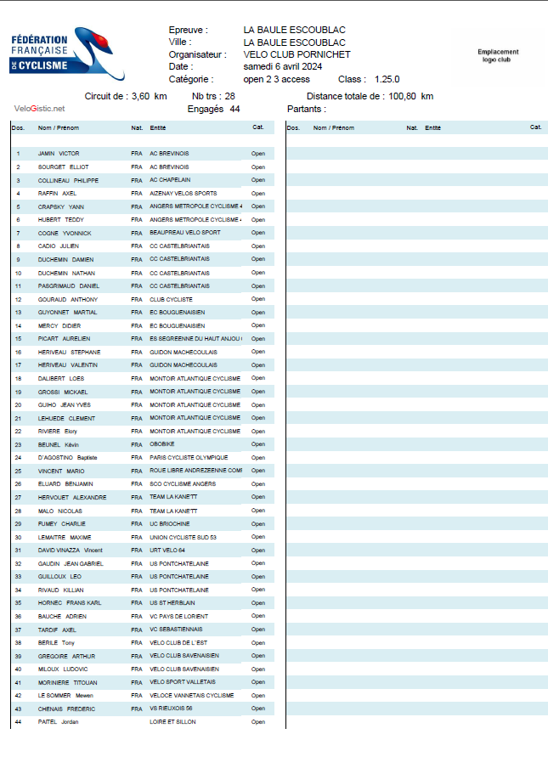The width and height of the screenshot is (548, 768).
Task: Select rider 'GROSSI MICKAEL'
Action: [63, 392]
